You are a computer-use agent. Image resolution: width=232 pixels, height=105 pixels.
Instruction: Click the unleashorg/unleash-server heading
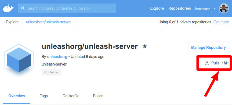90,46
